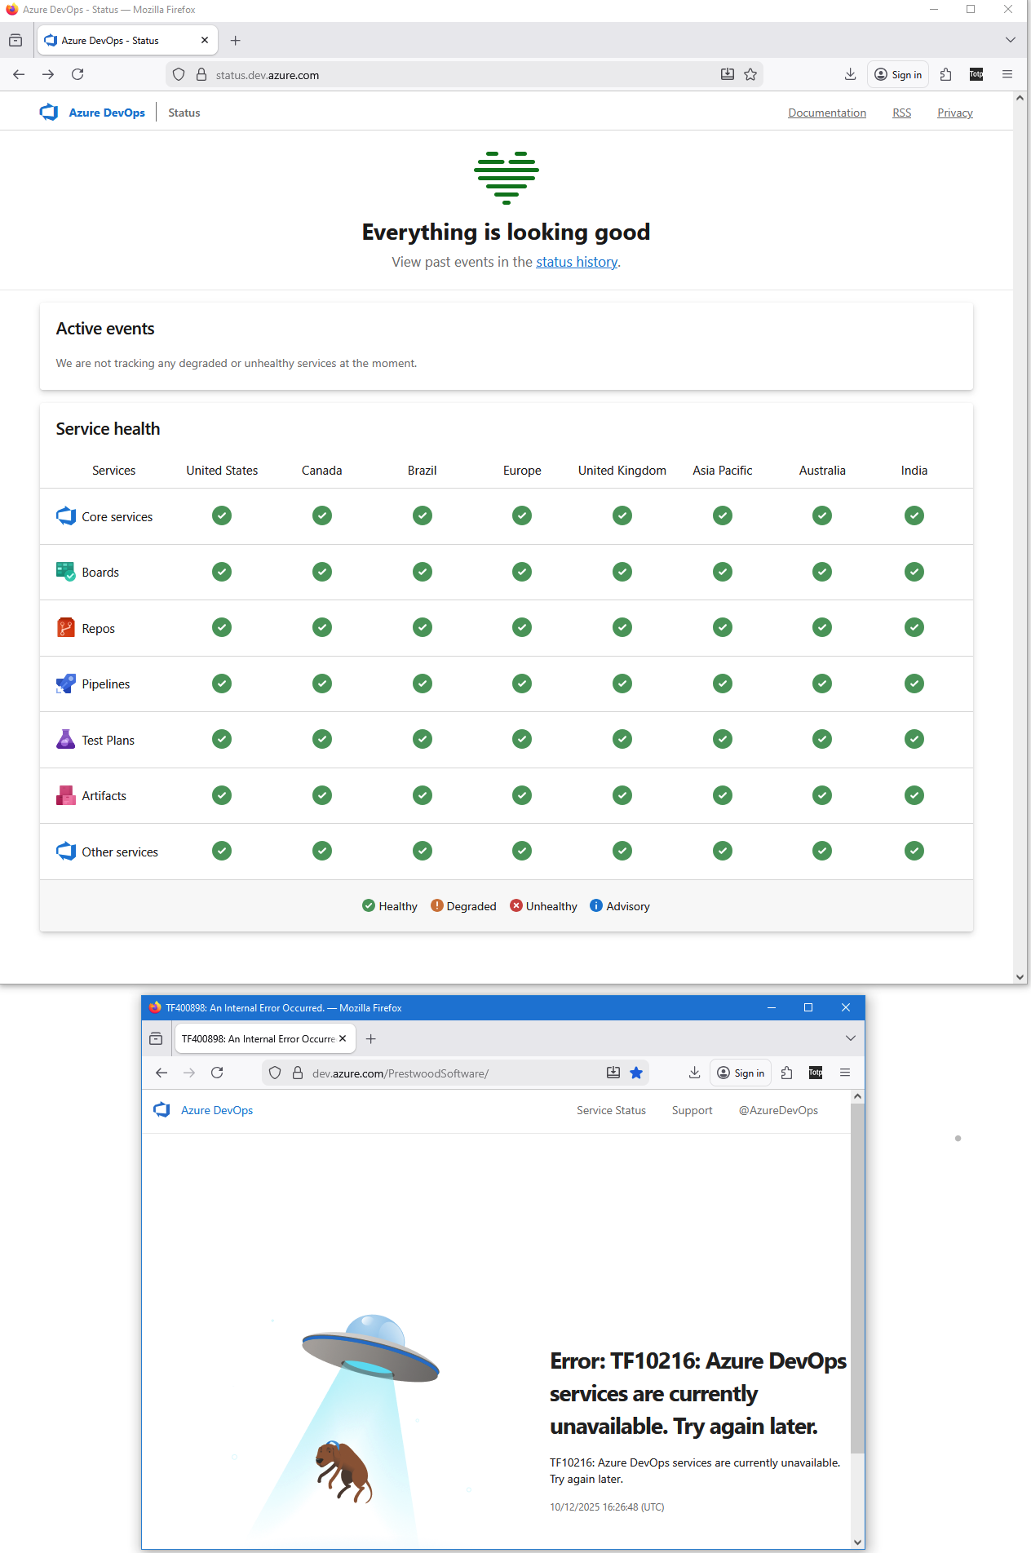
Task: Open downloads in the error window toolbar
Action: [694, 1073]
